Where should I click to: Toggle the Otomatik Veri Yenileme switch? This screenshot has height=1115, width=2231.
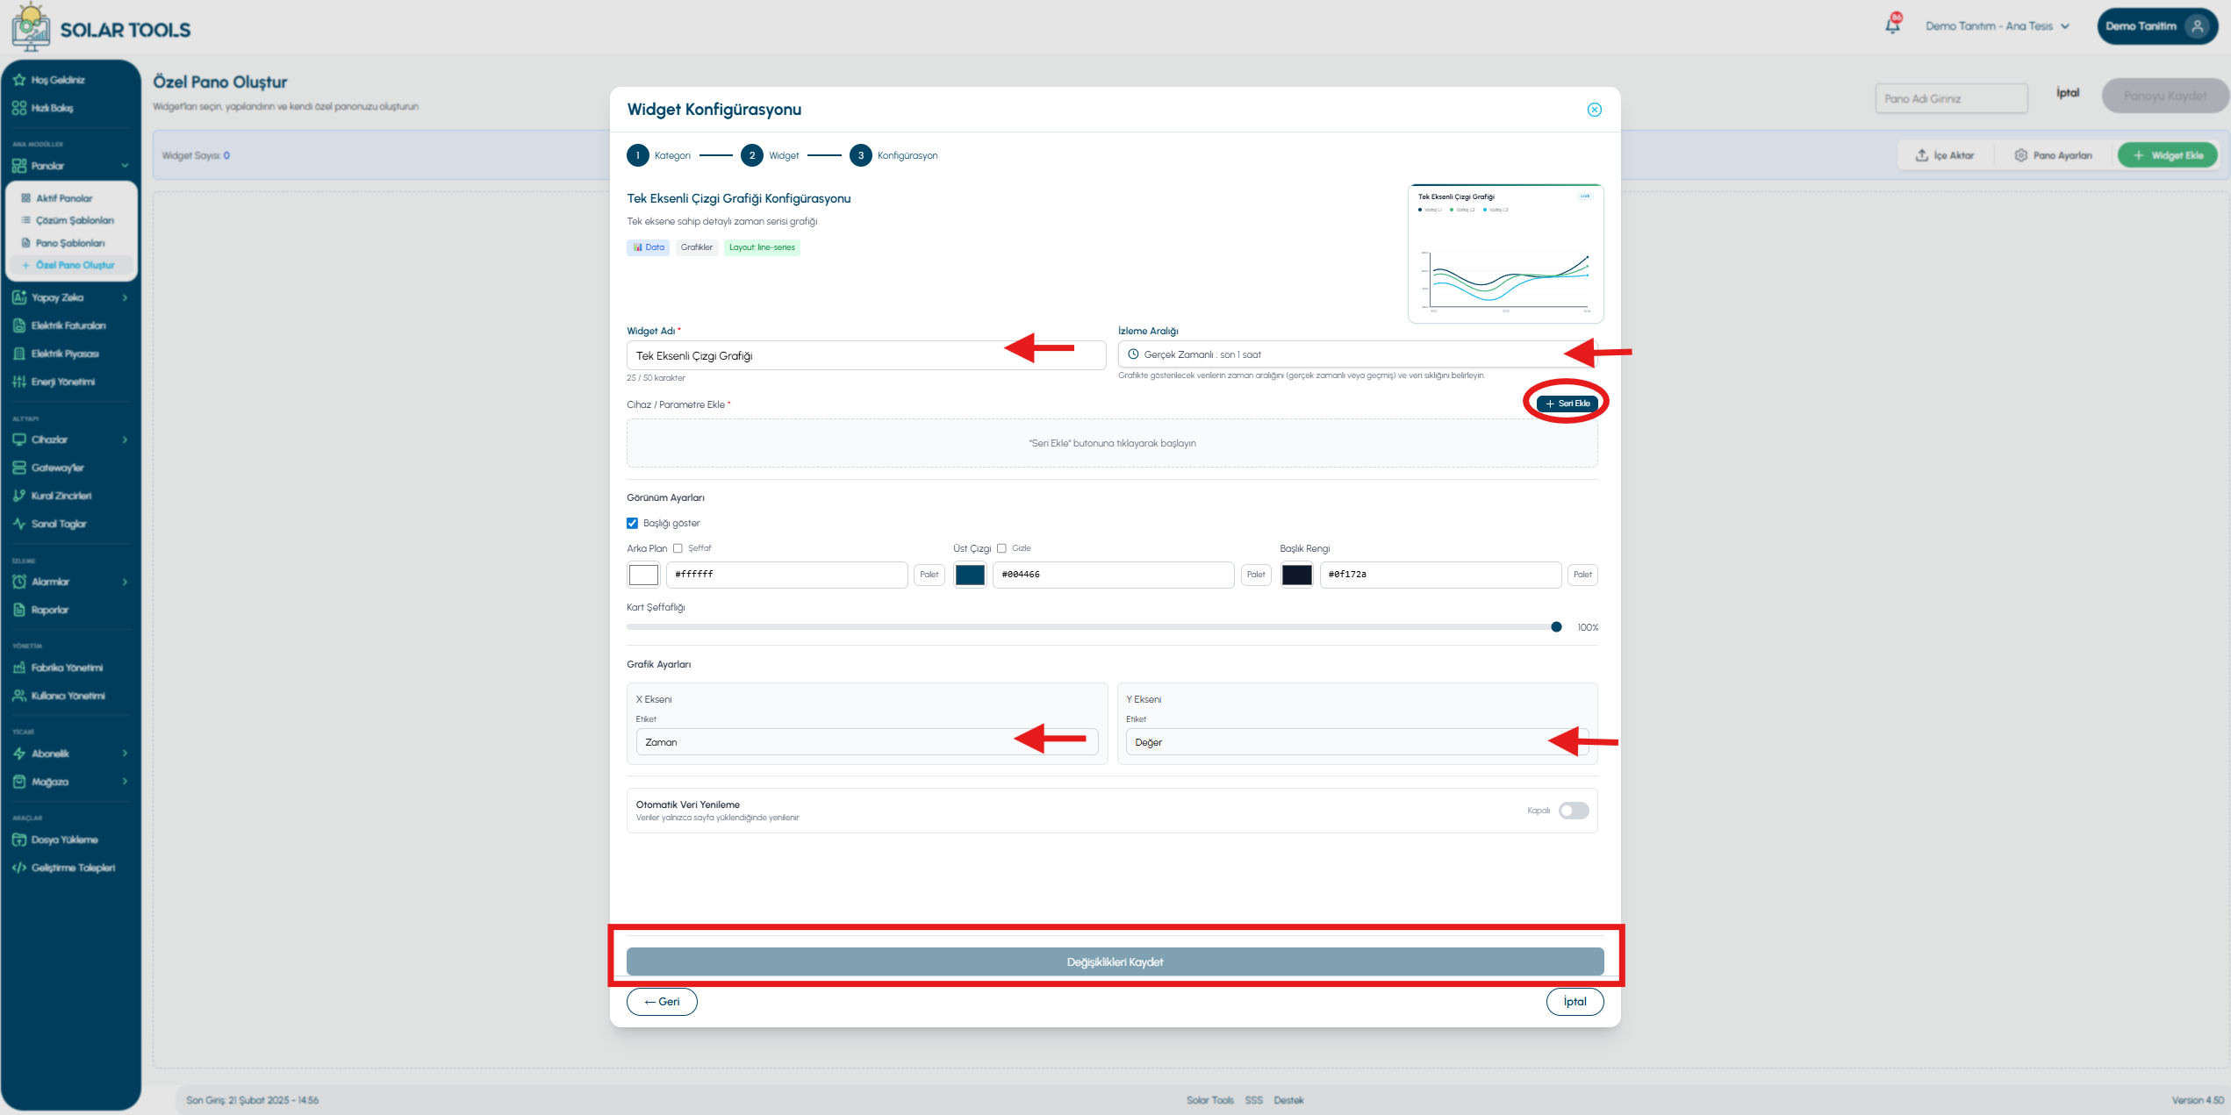(1574, 811)
